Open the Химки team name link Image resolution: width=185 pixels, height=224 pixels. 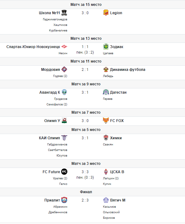[116, 138]
